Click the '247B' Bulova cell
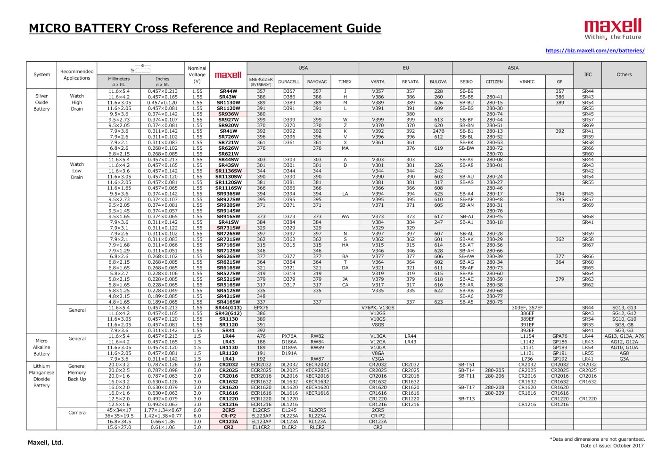 (438, 131)
